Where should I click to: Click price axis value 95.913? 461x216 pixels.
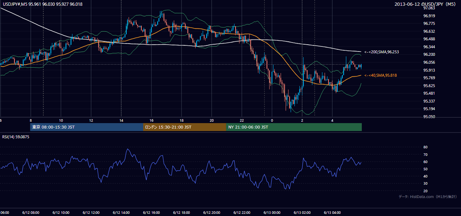[x=429, y=70]
